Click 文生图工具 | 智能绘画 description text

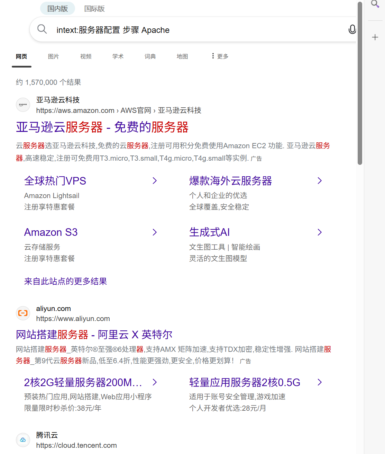(224, 247)
